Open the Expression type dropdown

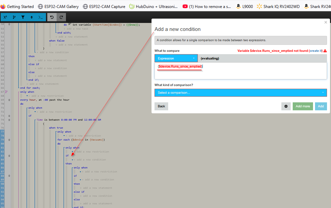coord(176,58)
